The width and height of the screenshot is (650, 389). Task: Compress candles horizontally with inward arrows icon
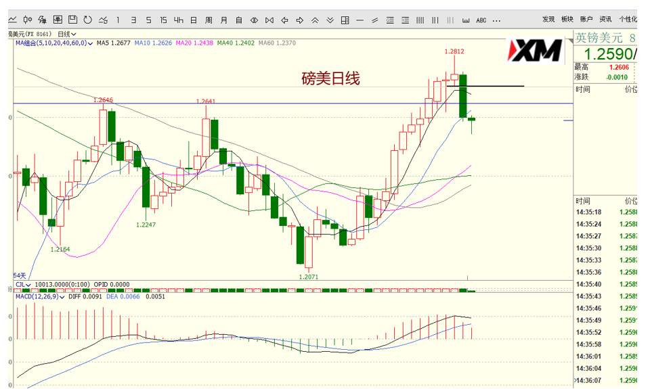[269, 20]
